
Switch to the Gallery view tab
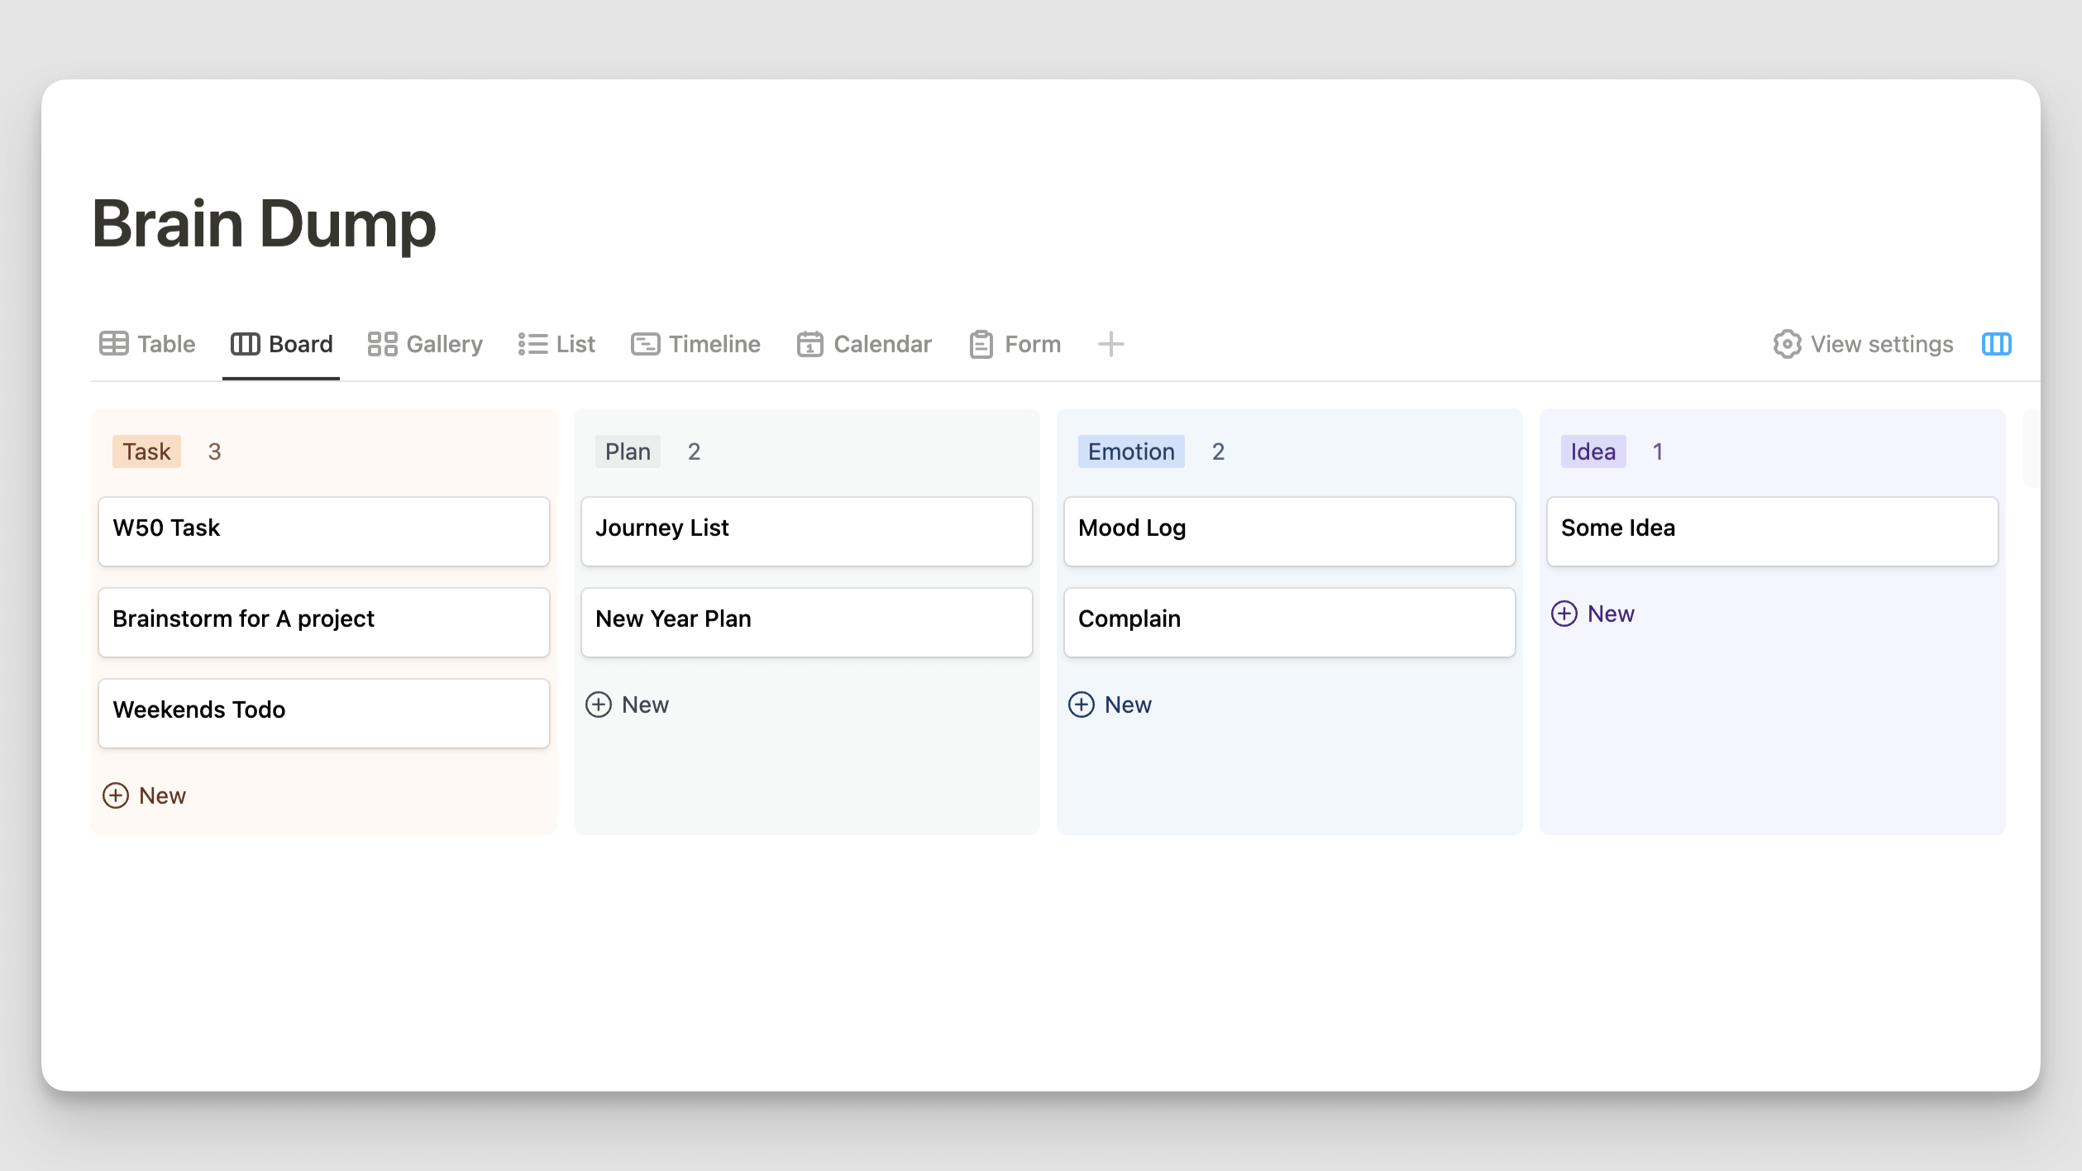click(x=425, y=344)
